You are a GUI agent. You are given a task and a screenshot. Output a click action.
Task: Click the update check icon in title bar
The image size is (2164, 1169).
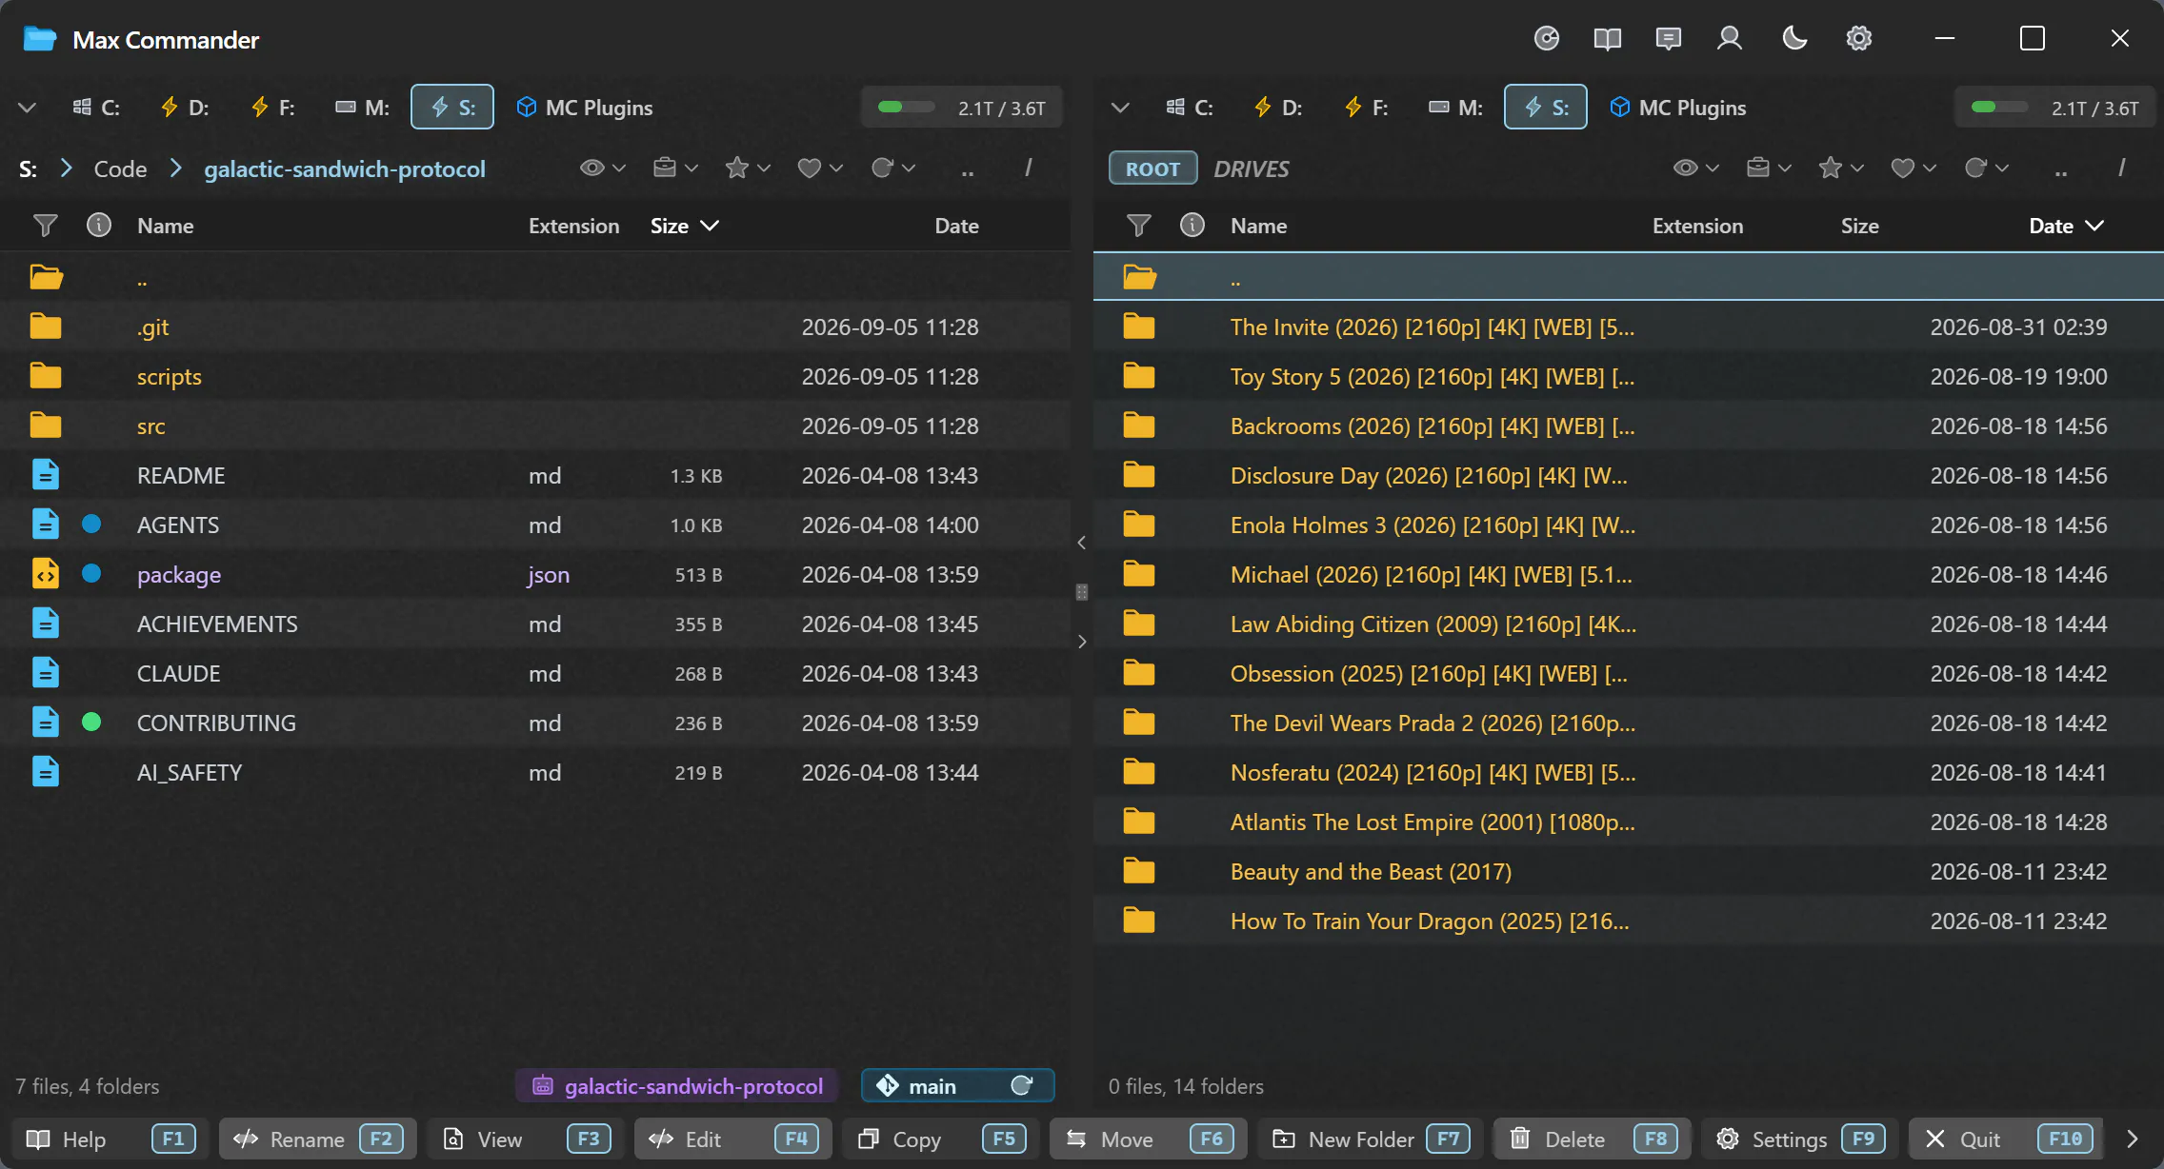pos(1547,39)
